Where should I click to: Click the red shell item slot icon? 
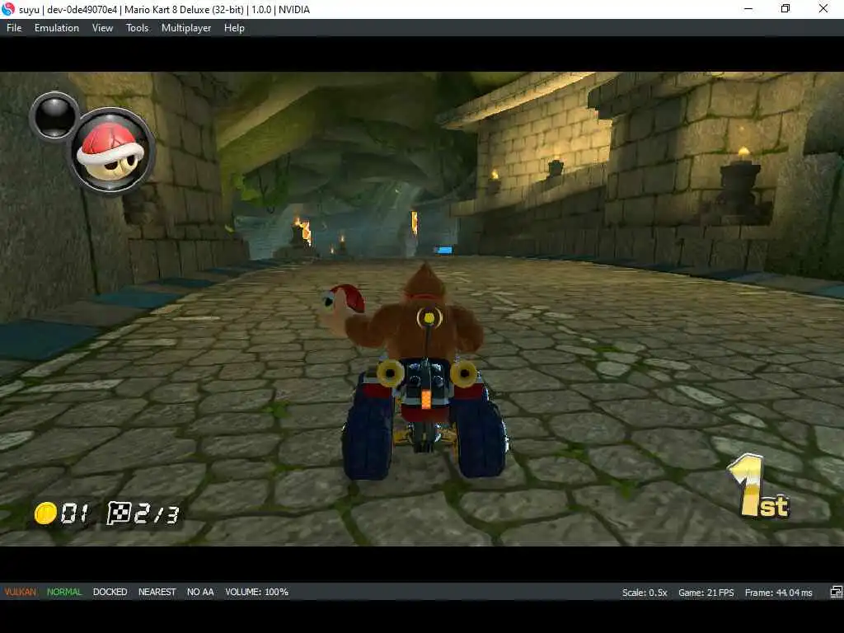click(x=111, y=151)
